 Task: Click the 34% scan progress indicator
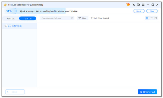(9, 11)
